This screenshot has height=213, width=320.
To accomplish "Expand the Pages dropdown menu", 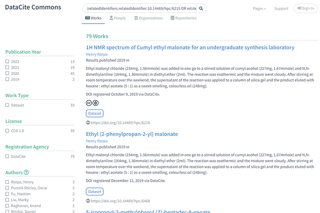I will pyautogui.click(x=259, y=8).
